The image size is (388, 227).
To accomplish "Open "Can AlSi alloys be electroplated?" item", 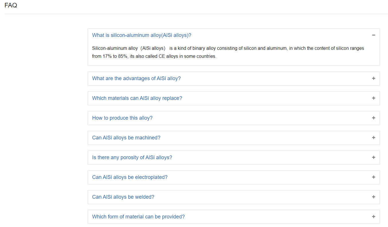I will click(130, 177).
